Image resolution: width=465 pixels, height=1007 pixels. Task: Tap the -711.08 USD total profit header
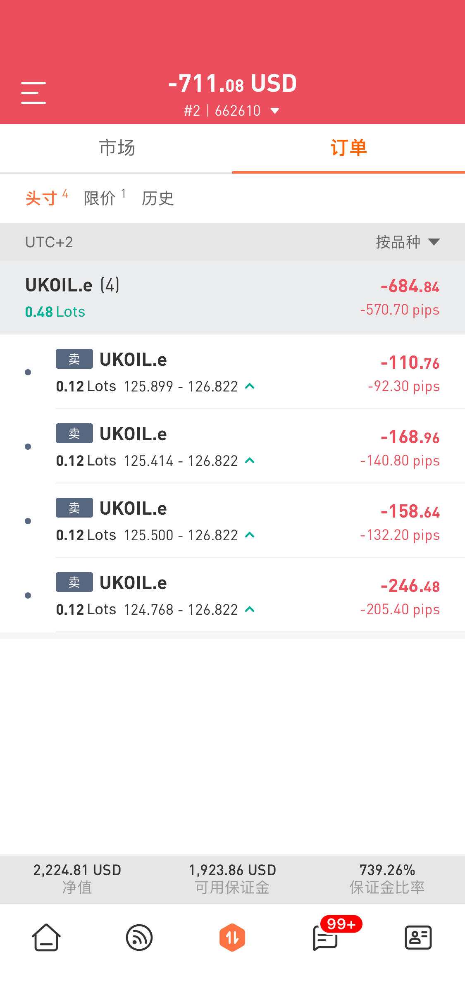[x=232, y=84]
